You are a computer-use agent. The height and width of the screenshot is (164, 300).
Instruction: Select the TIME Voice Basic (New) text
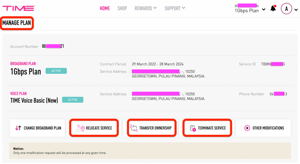[34, 100]
